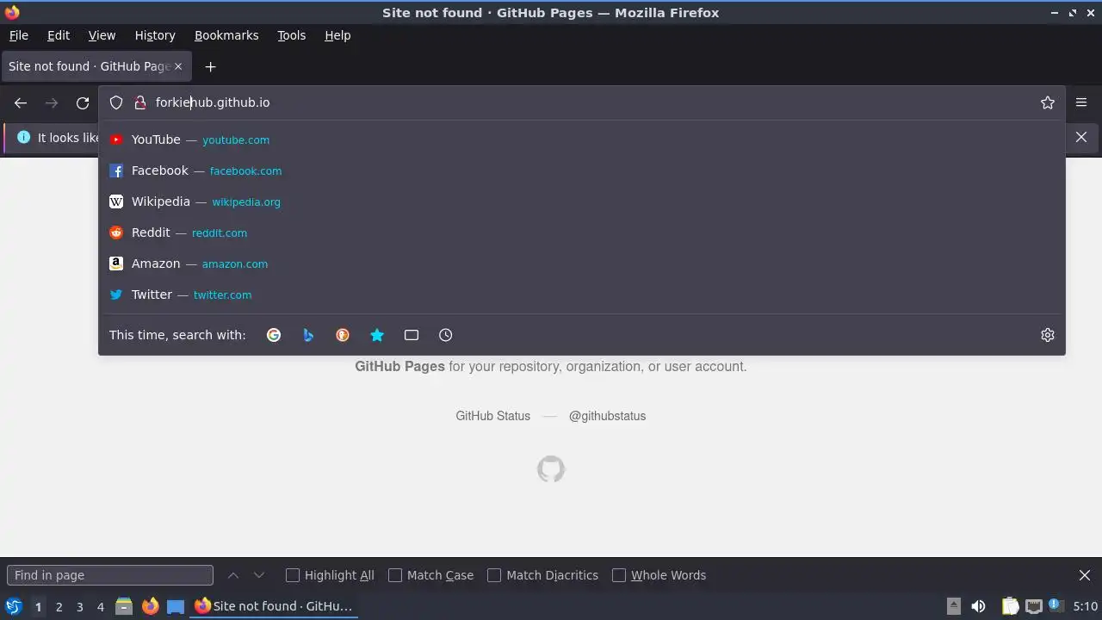Search this time with DuckDuckGo
This screenshot has width=1102, height=620.
coord(343,335)
